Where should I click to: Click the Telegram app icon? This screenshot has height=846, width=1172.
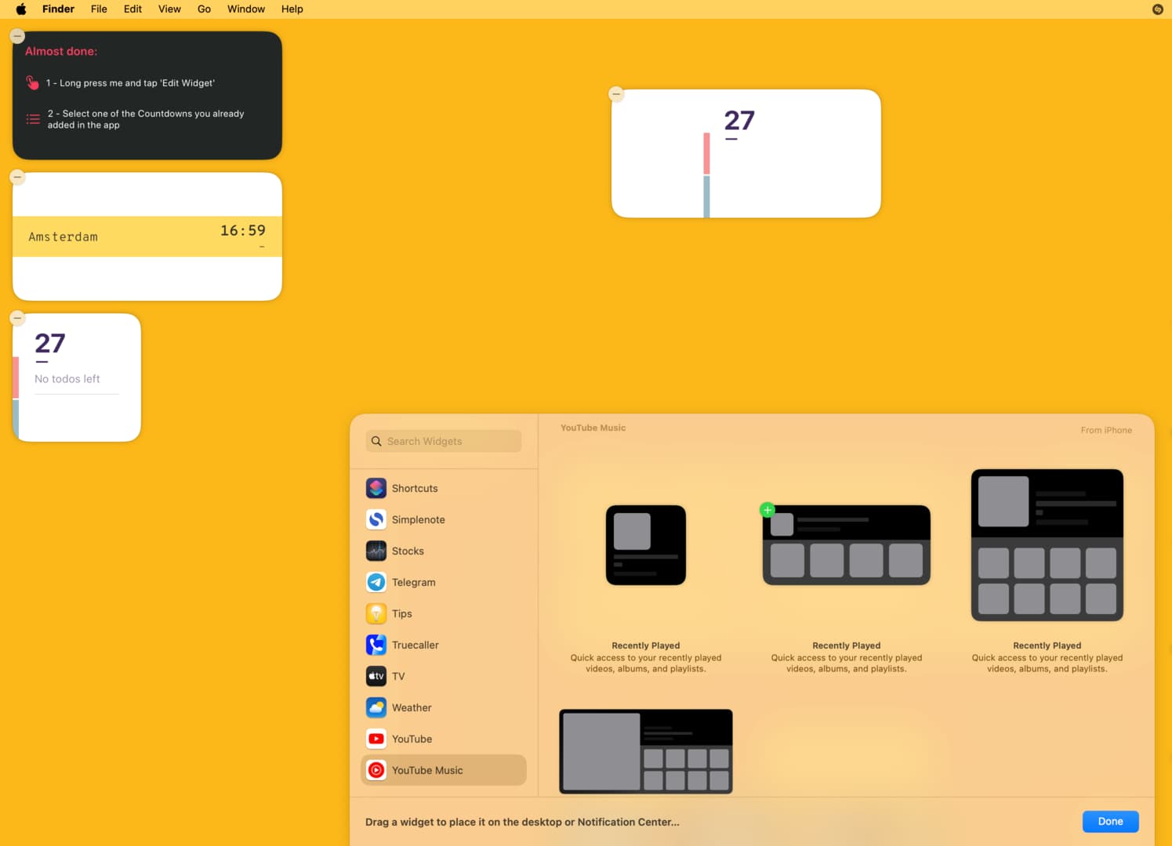pyautogui.click(x=376, y=582)
